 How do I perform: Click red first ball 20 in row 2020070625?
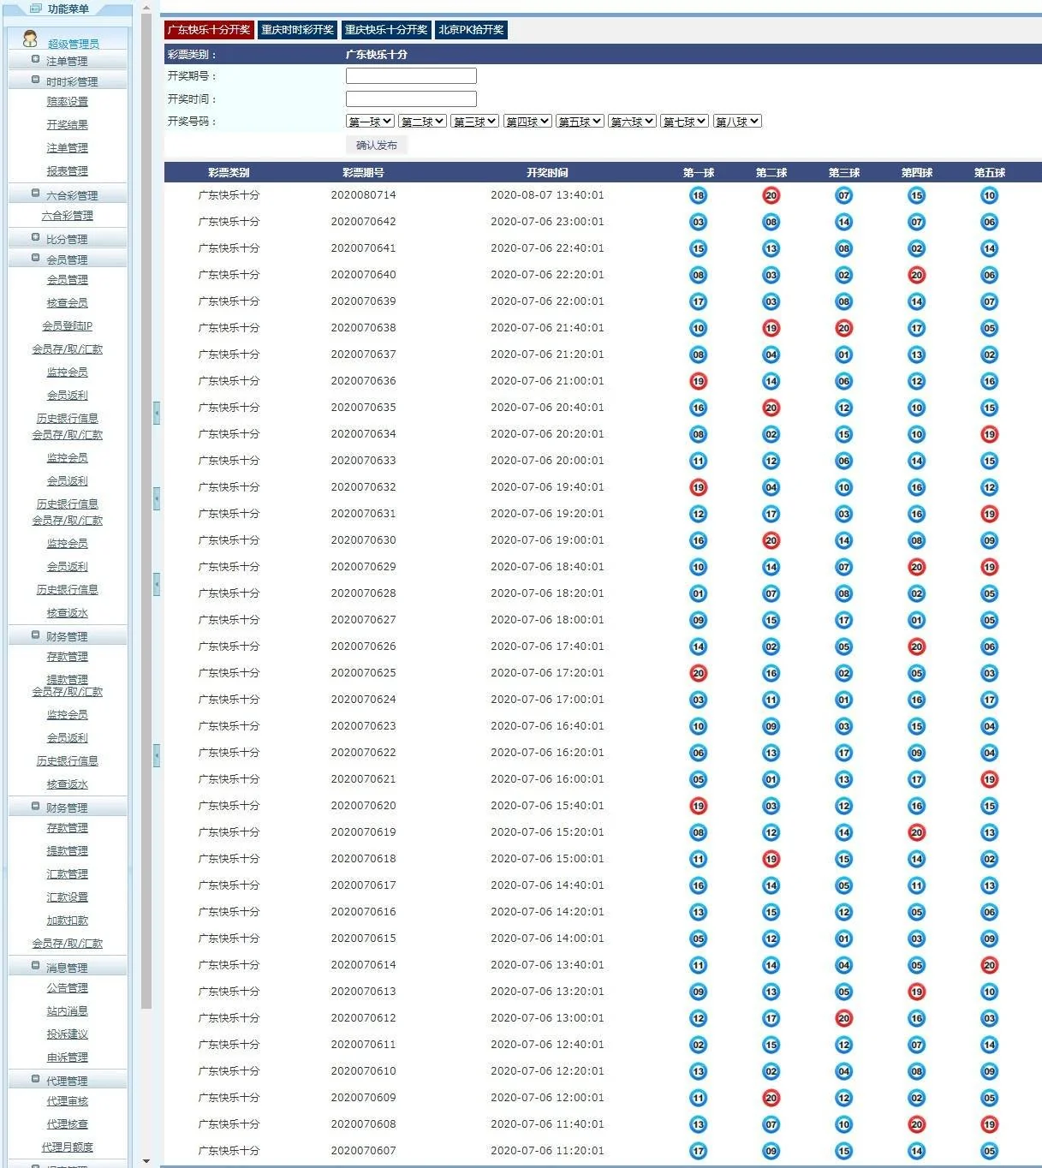698,674
